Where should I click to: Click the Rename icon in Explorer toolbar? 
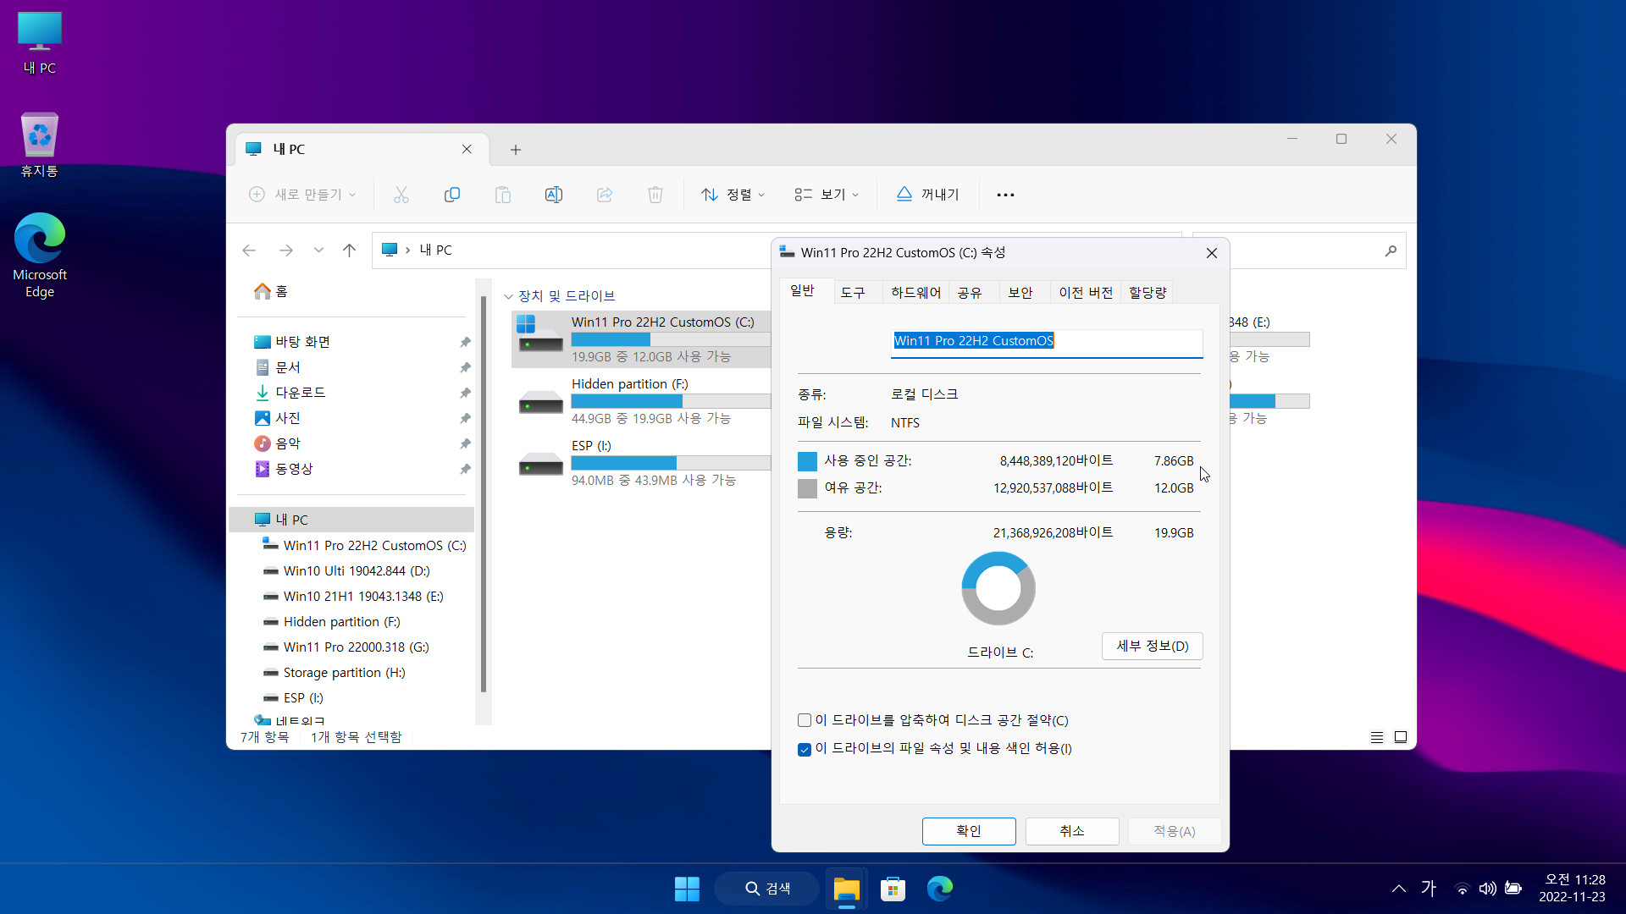(554, 195)
